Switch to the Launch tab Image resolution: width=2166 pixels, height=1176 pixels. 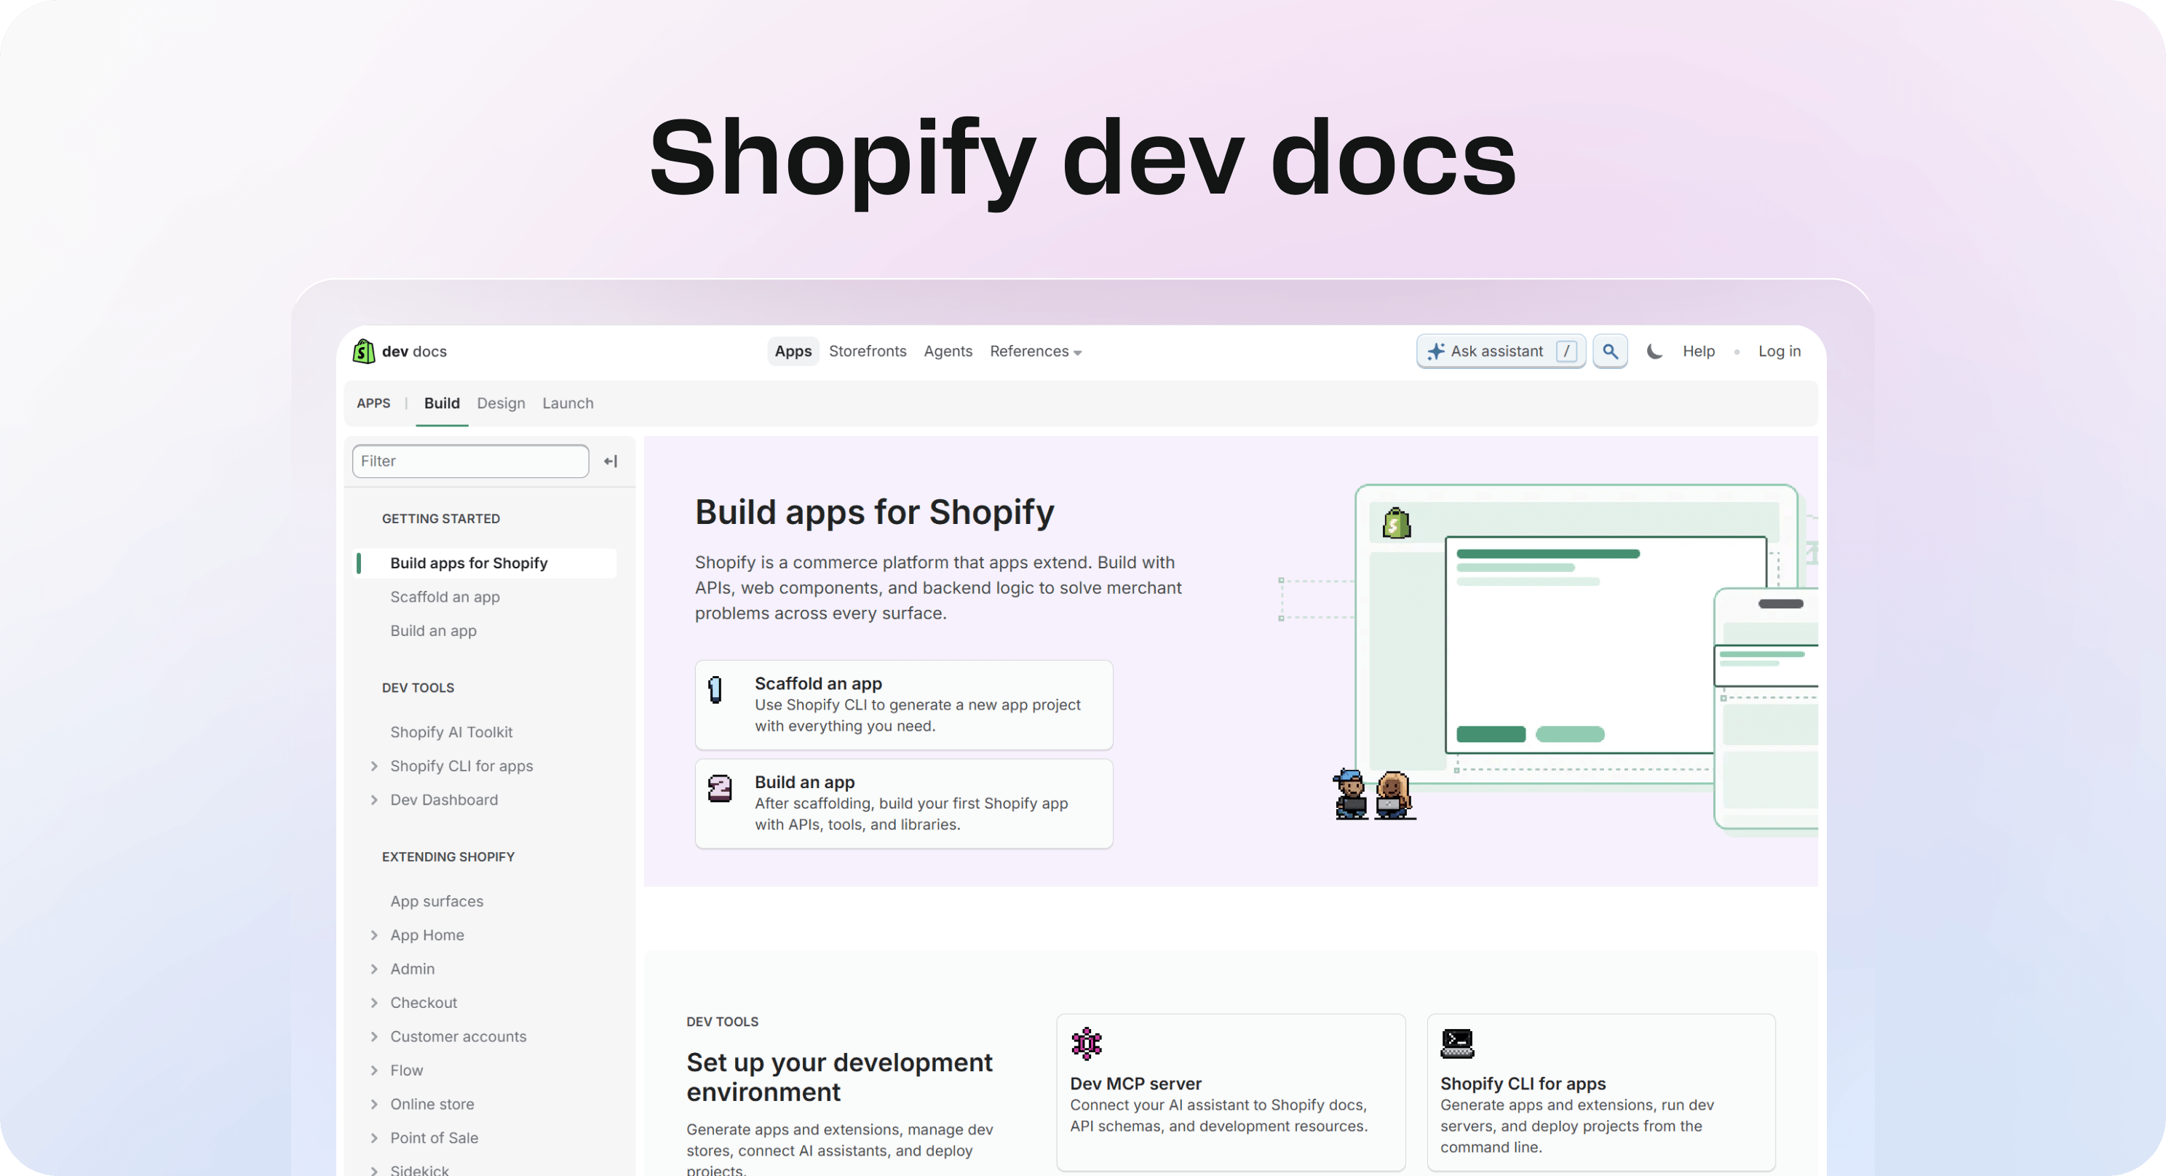click(x=568, y=403)
